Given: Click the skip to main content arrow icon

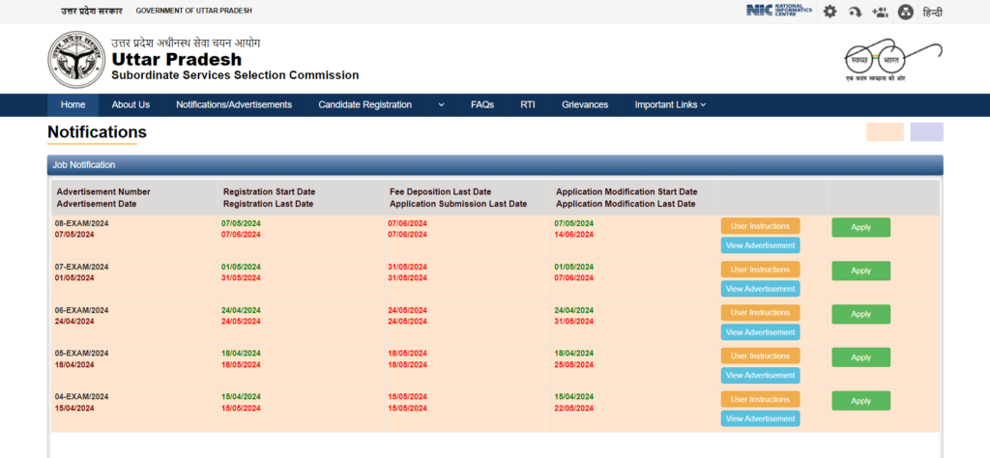Looking at the screenshot, I should [855, 12].
